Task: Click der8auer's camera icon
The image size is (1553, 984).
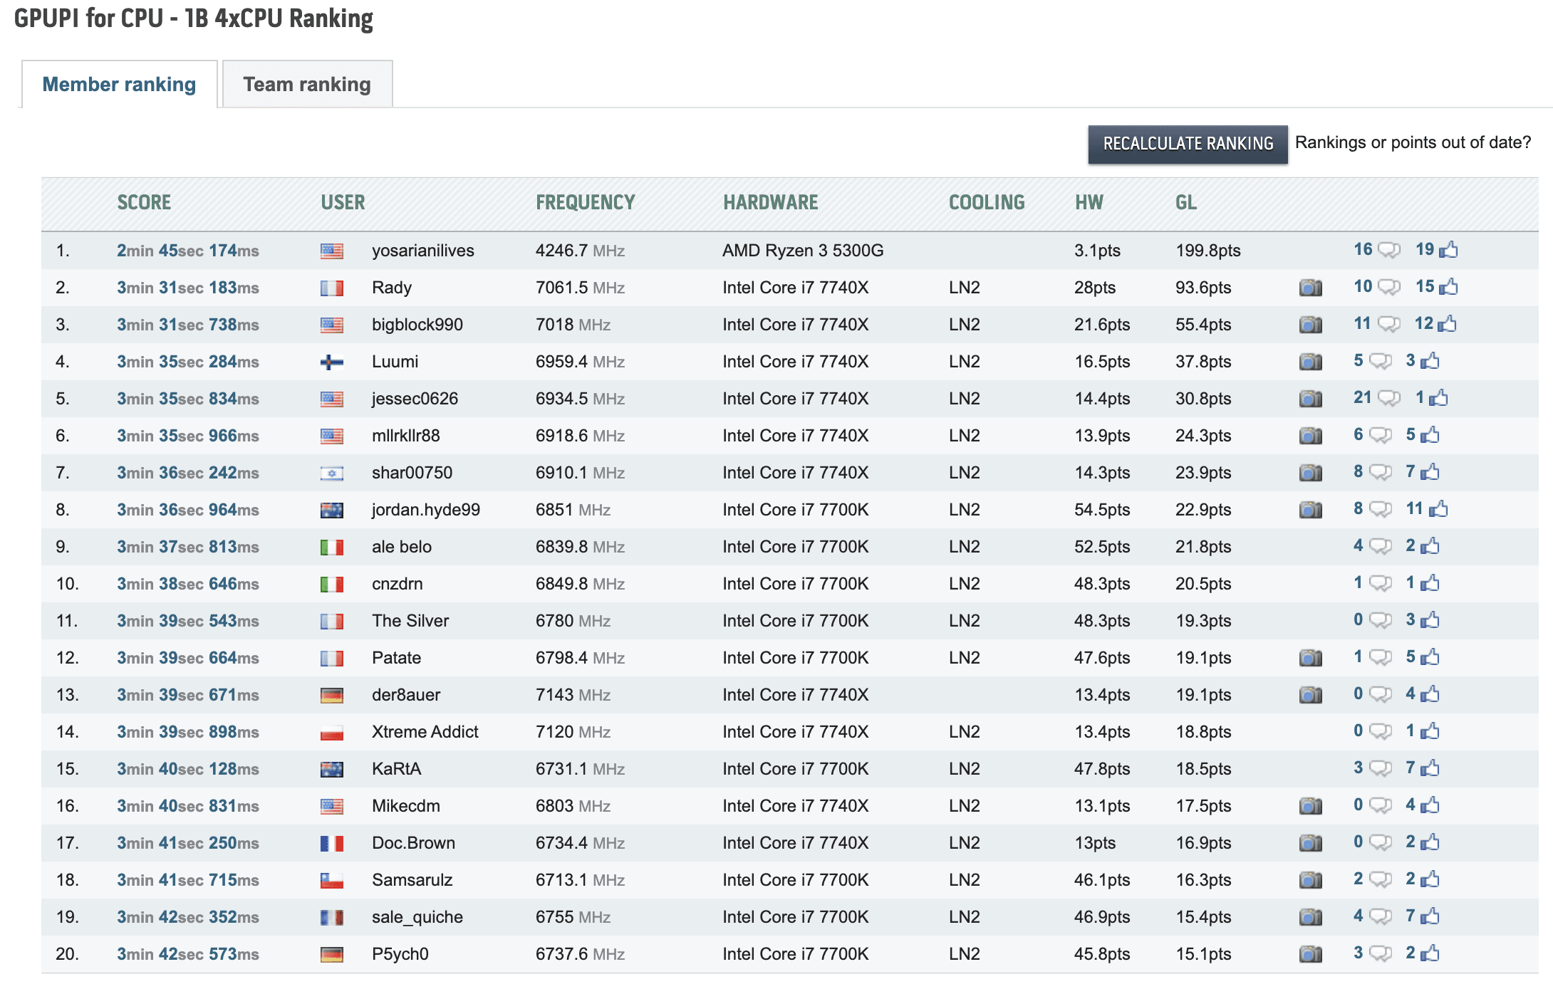Action: [x=1310, y=695]
